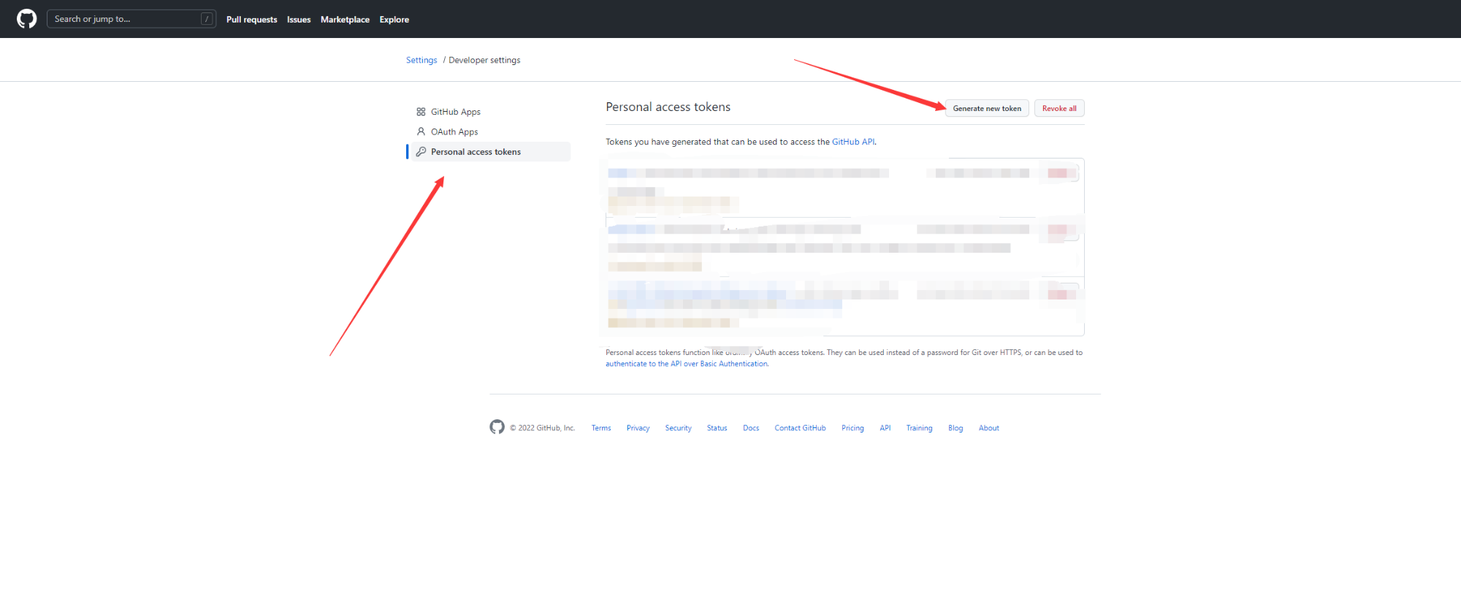Select Personal access tokens in sidebar
Viewport: 1461px width, 599px height.
tap(489, 152)
